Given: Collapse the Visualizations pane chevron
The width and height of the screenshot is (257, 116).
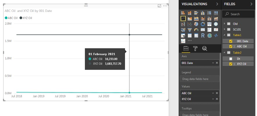Looking at the screenshot, I should click(x=217, y=4).
